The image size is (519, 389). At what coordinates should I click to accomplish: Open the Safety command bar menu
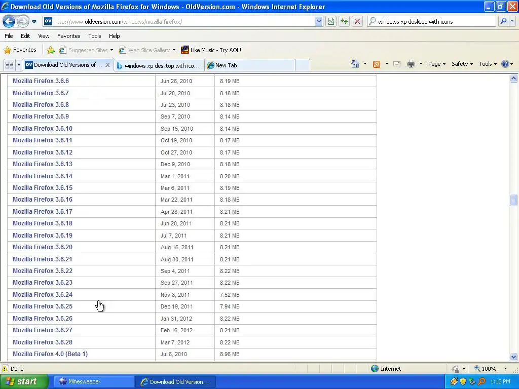[x=462, y=64]
